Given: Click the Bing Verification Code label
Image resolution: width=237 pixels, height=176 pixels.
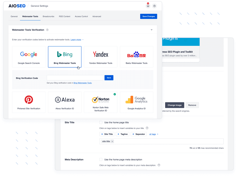Looking at the screenshot, I should click(27, 78).
